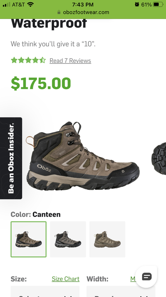
Task: Tap the Oboz logo on the boot heel
Action: pos(44,167)
